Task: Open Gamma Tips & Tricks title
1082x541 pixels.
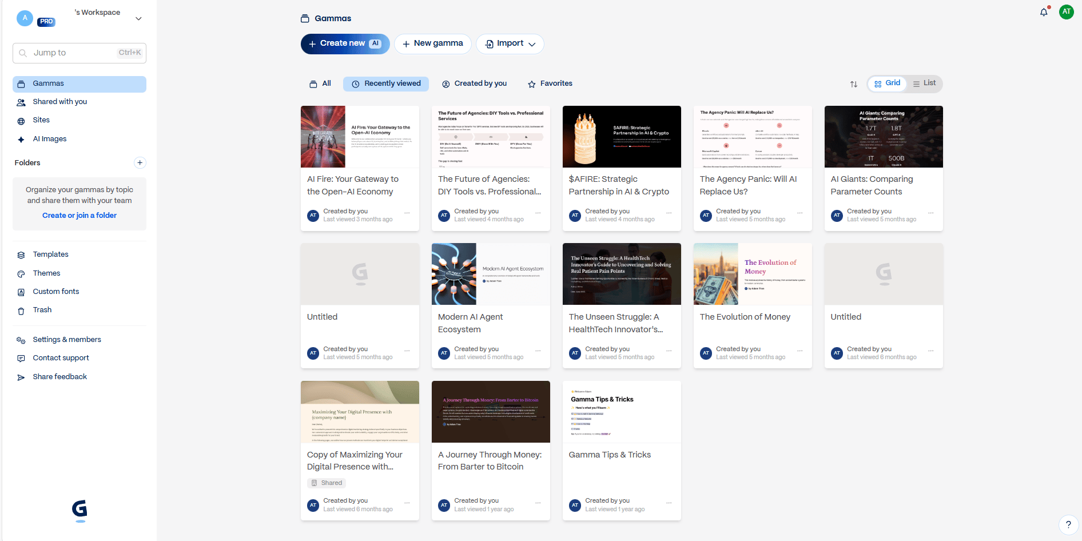Action: 610,455
